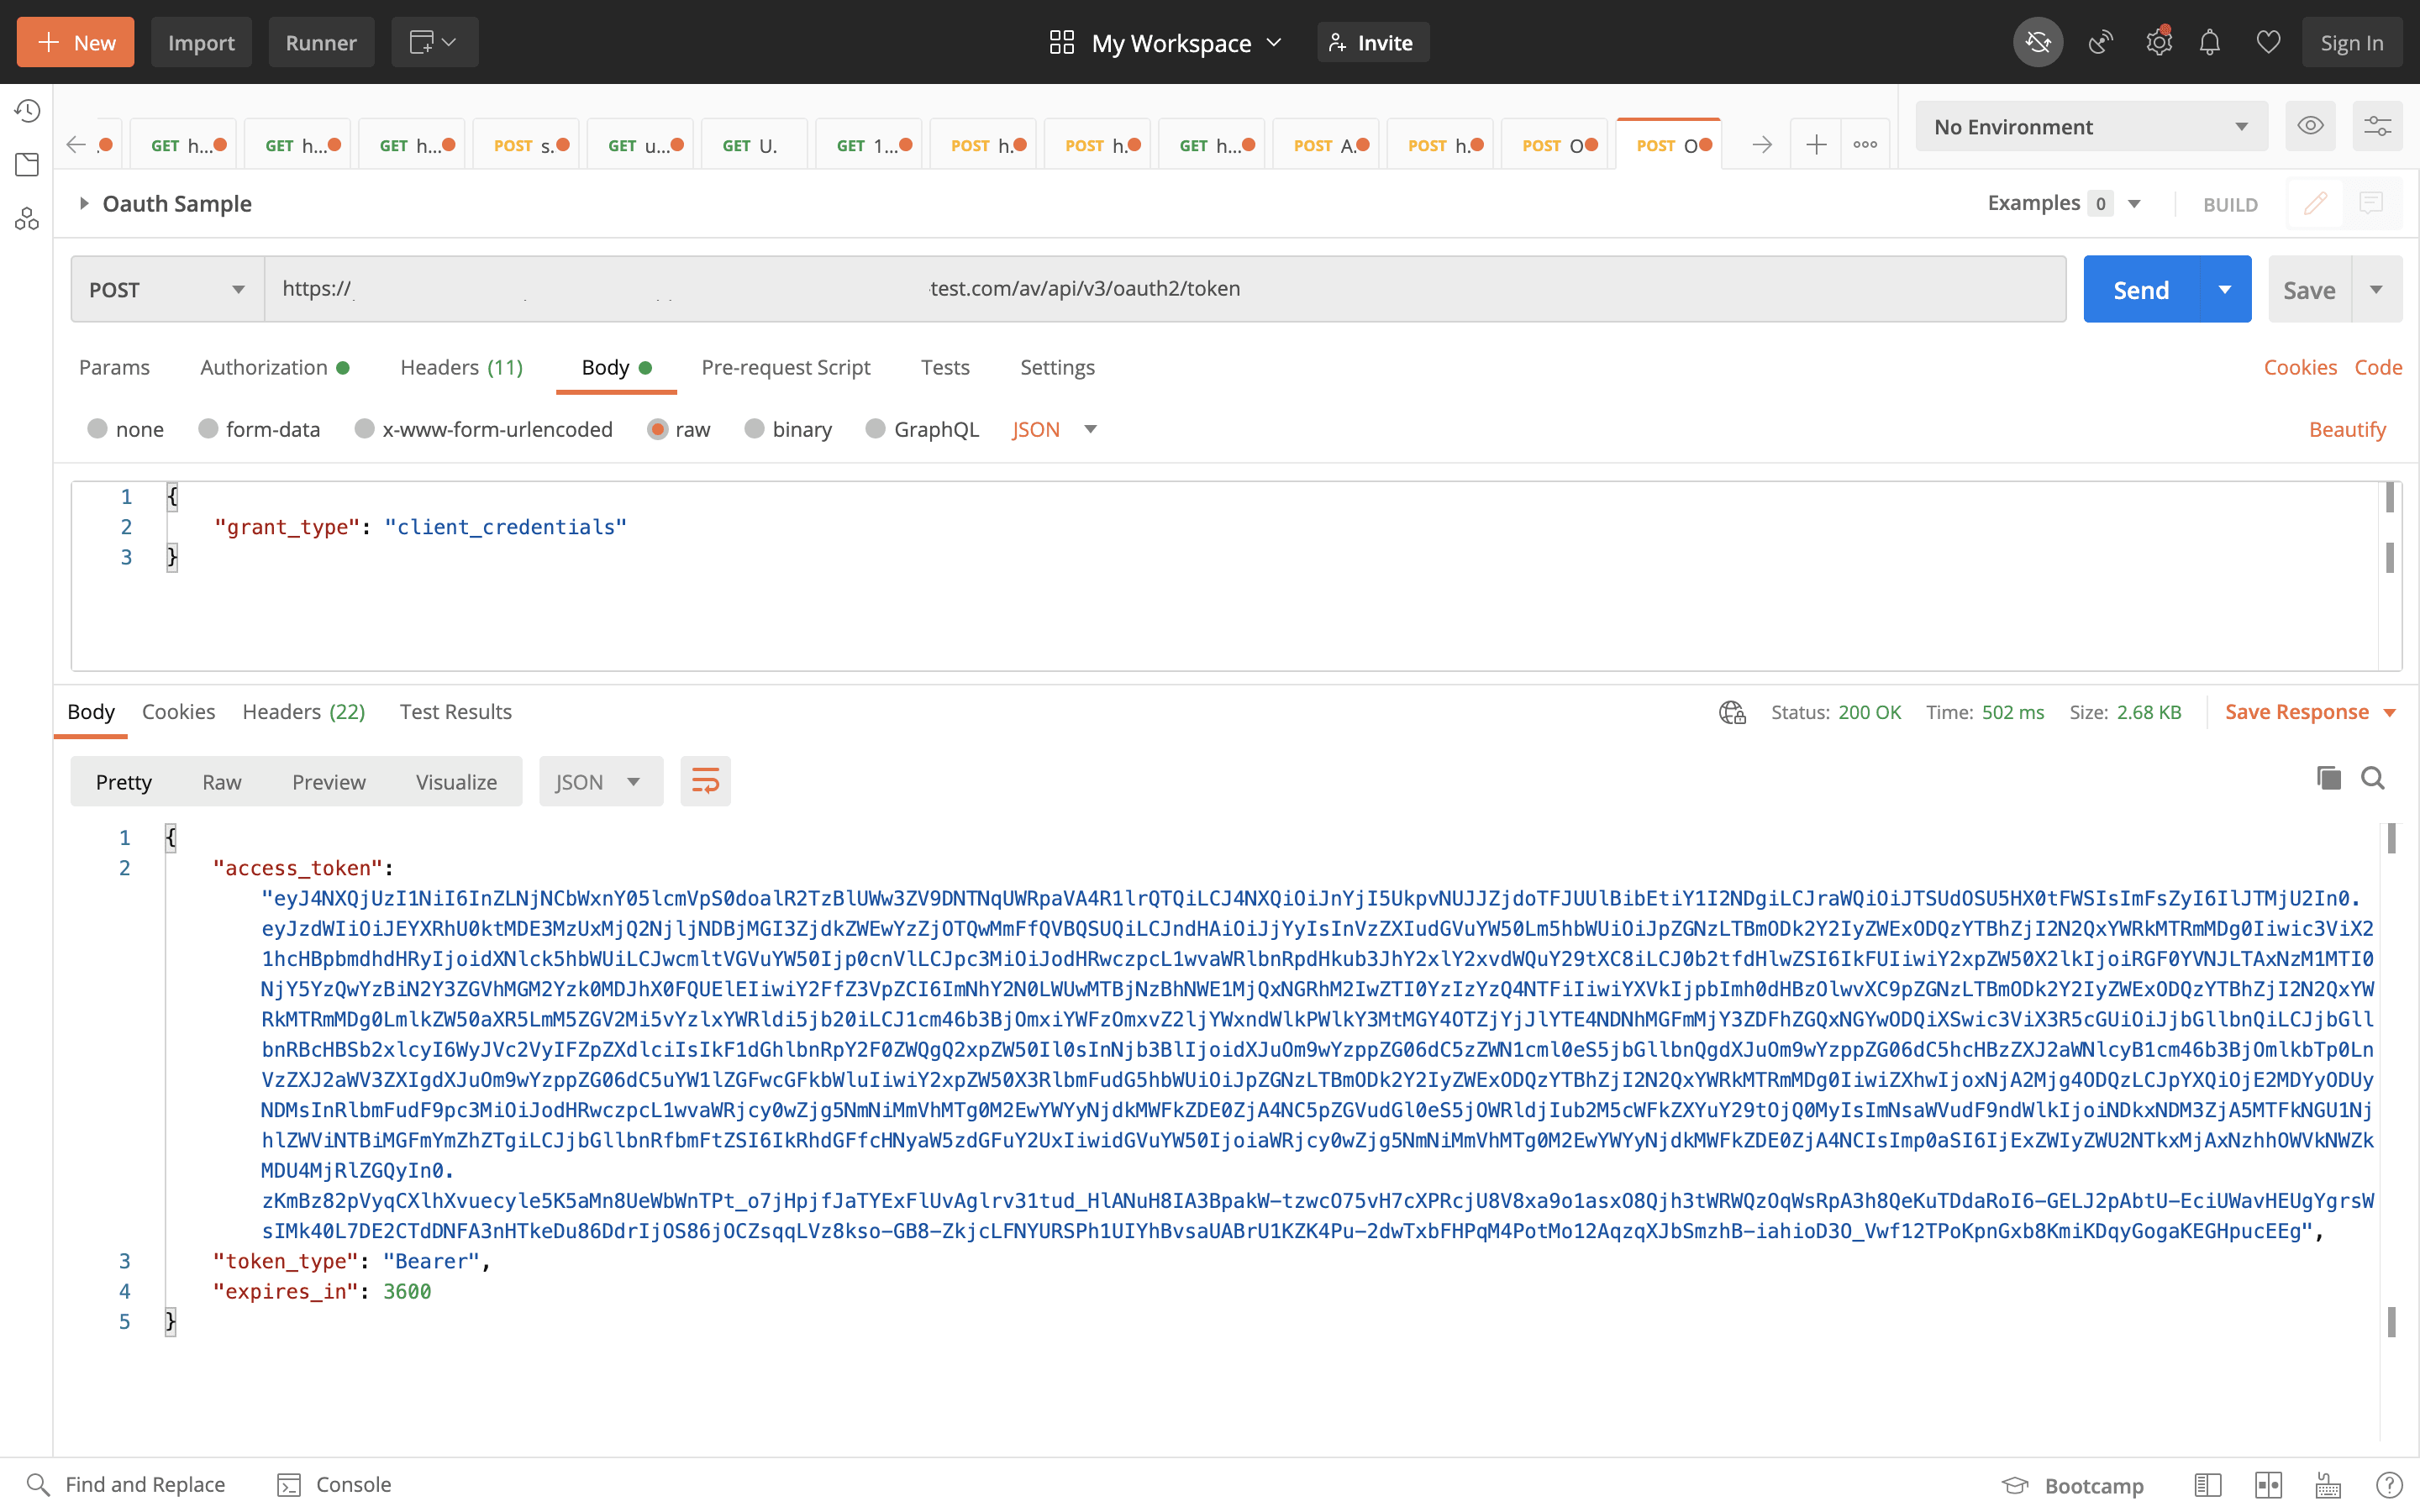This screenshot has width=2420, height=1512.
Task: Click the environment quick look eye icon
Action: [x=2310, y=126]
